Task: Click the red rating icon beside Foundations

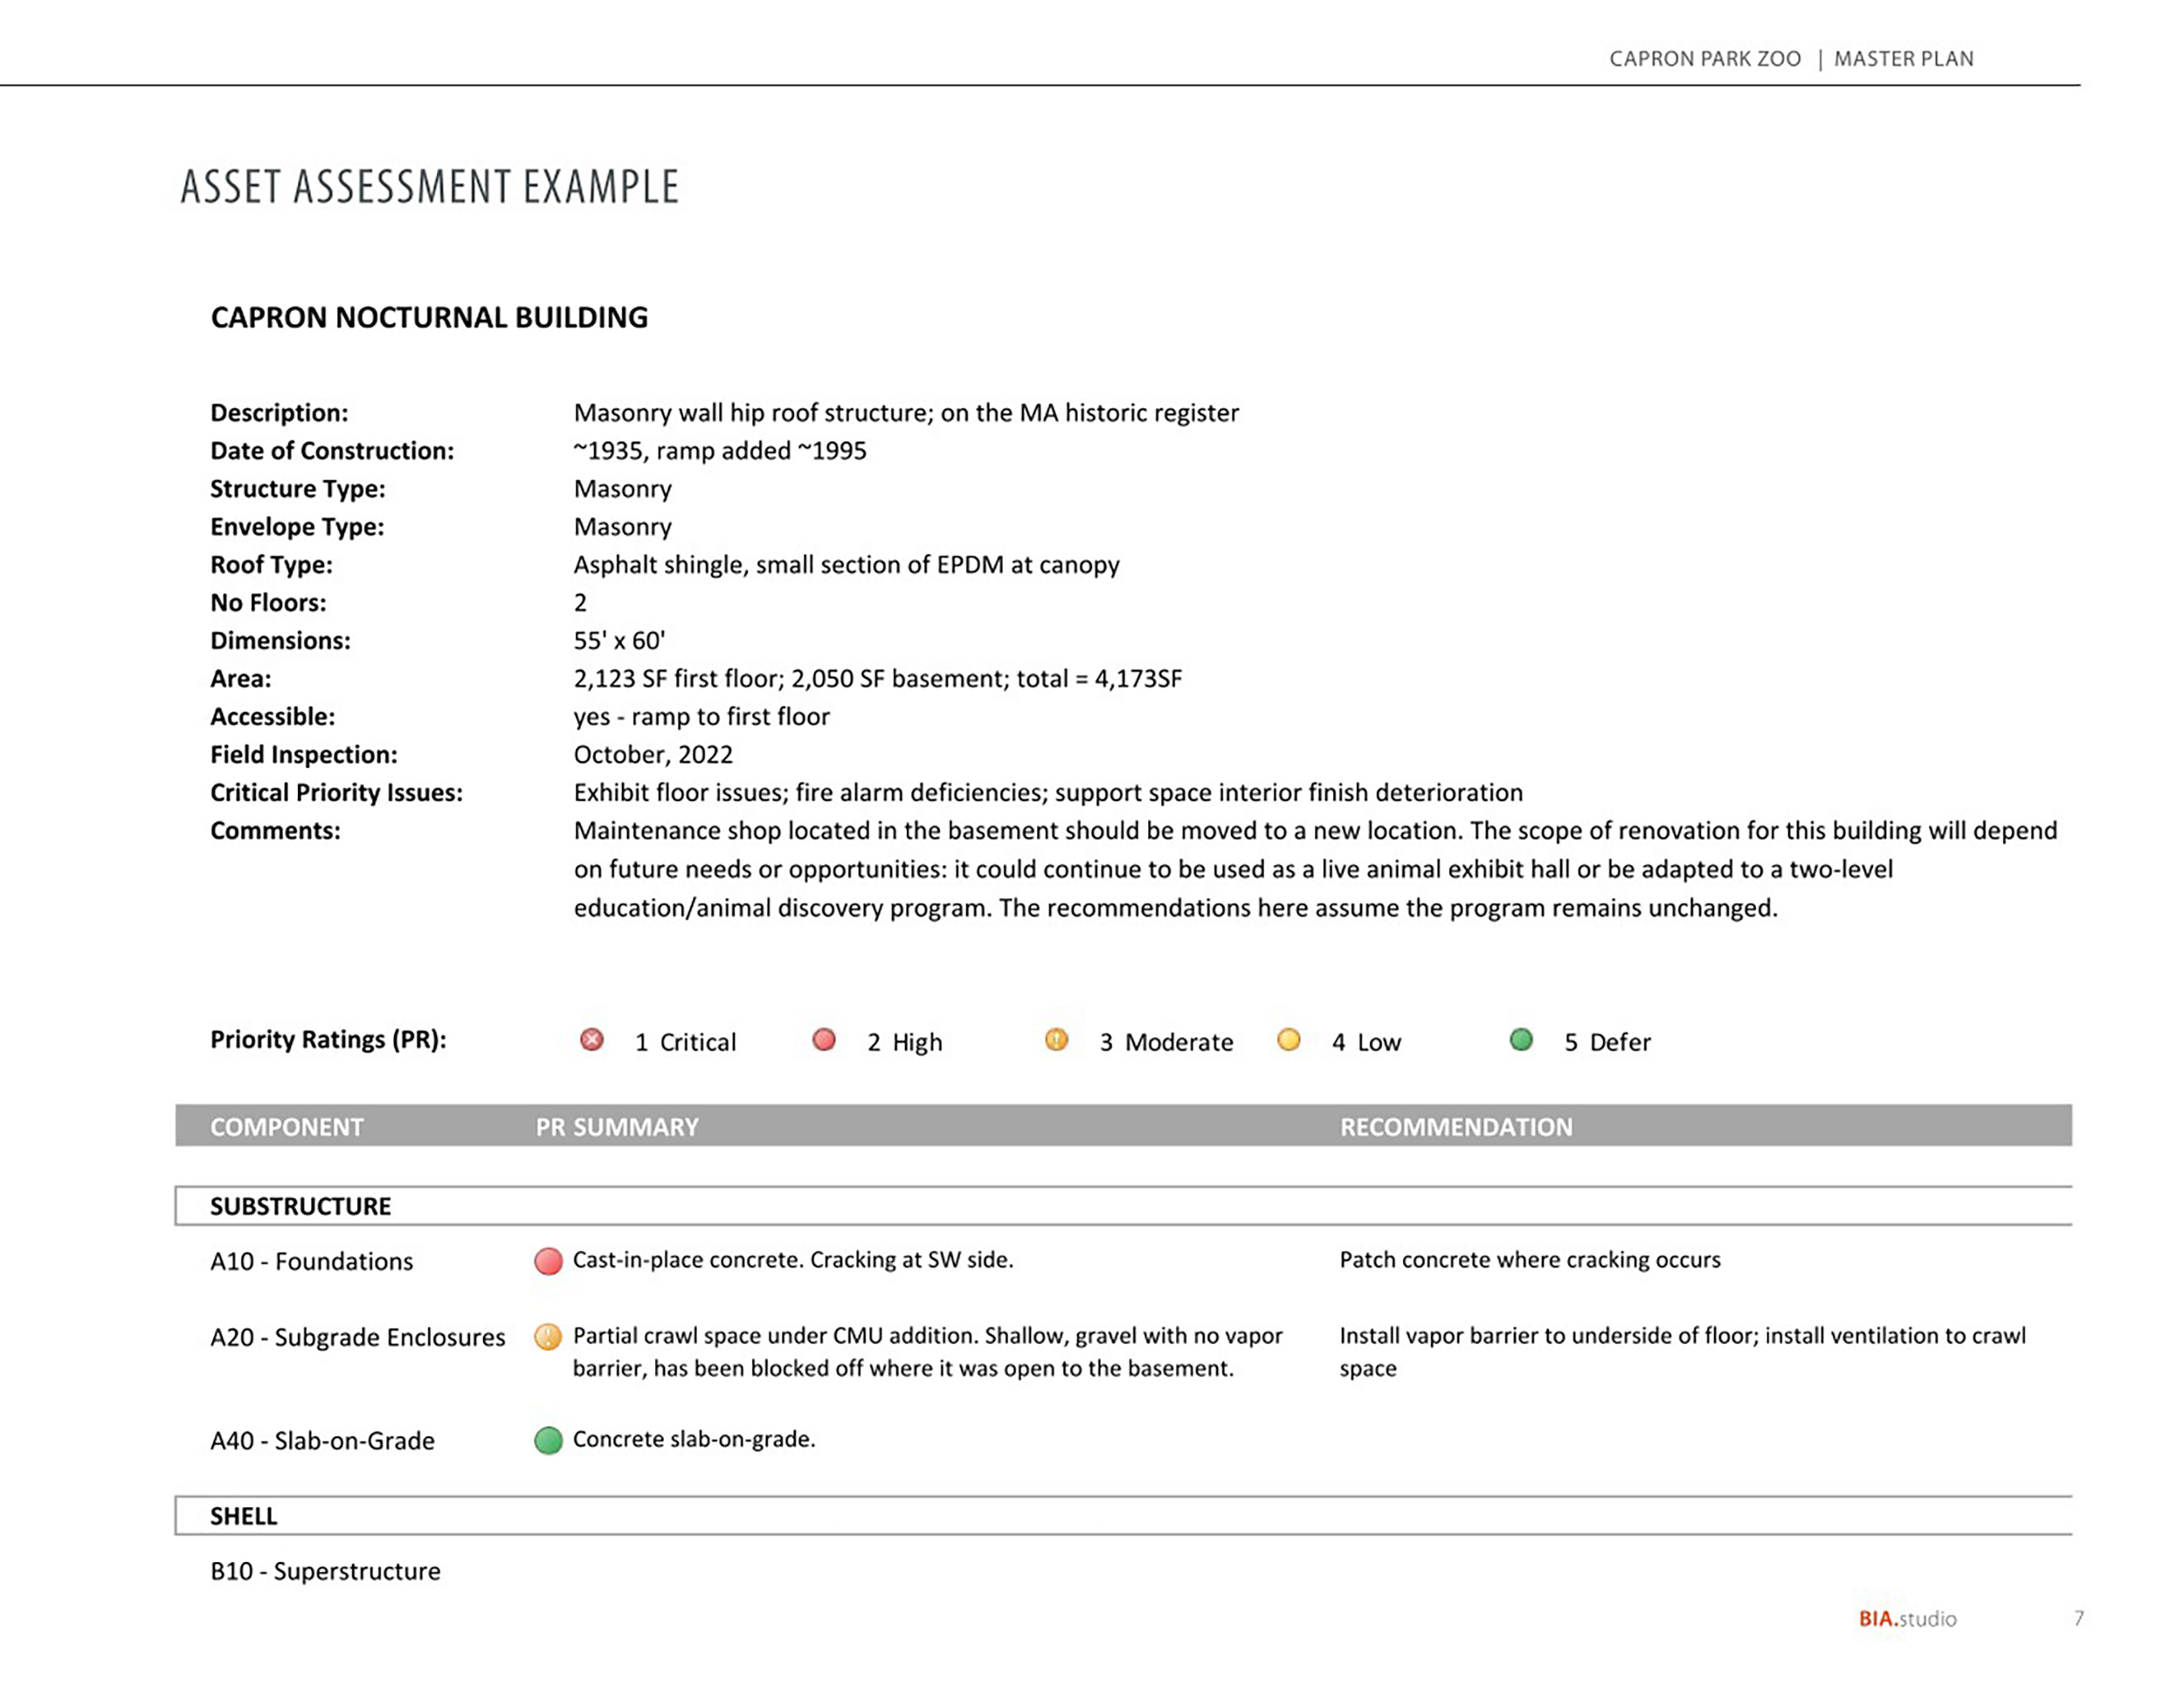Action: (x=548, y=1261)
